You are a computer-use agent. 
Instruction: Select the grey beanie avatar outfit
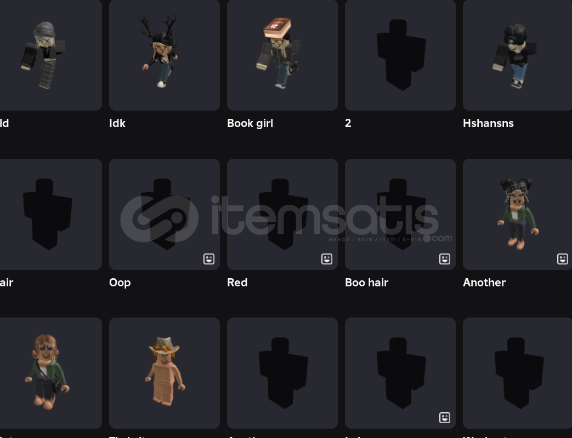point(50,55)
